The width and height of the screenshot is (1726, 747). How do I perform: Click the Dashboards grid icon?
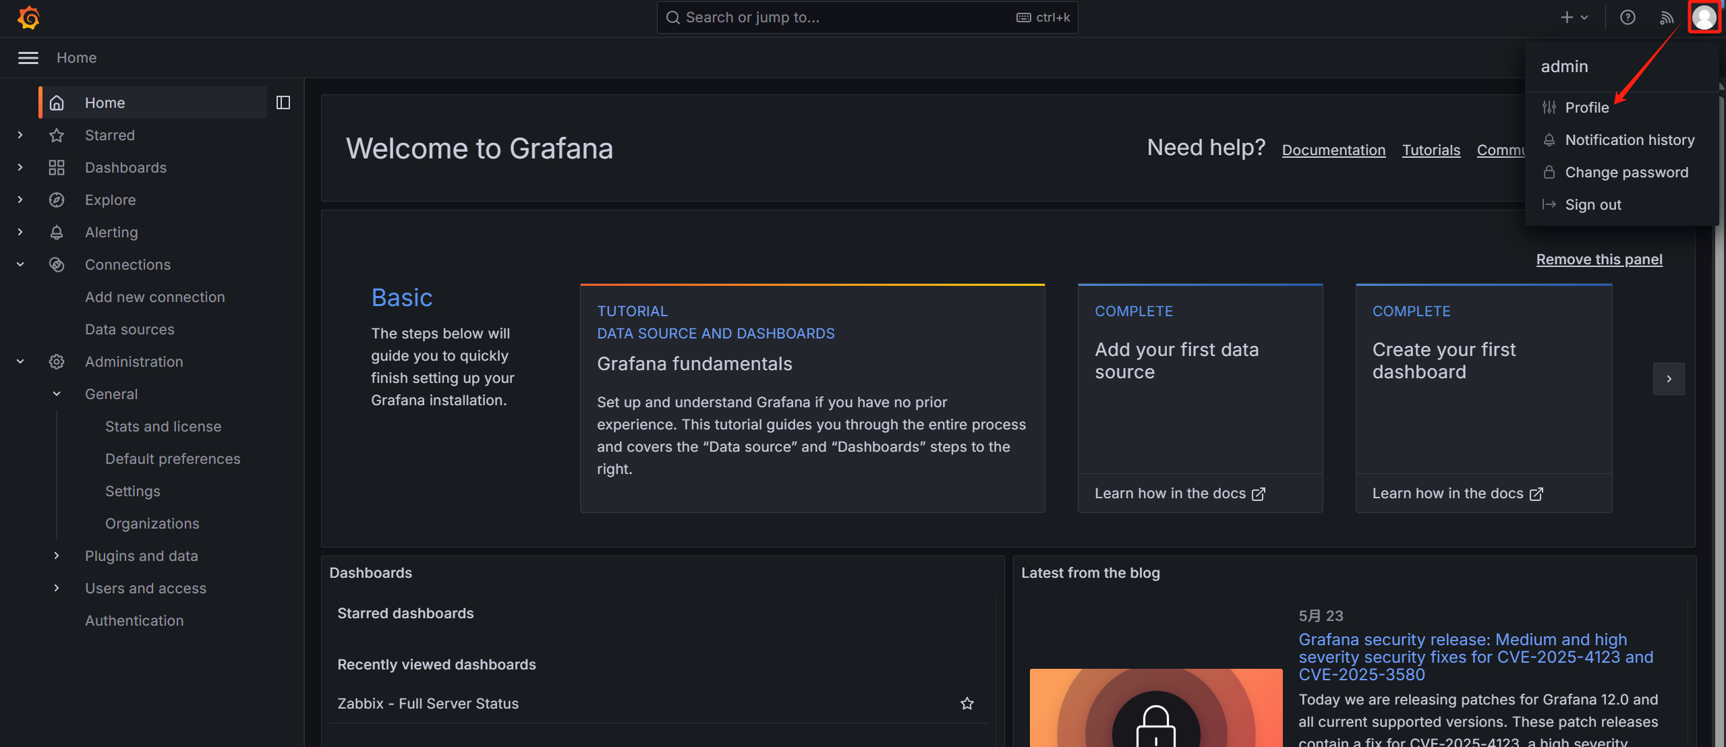tap(57, 167)
